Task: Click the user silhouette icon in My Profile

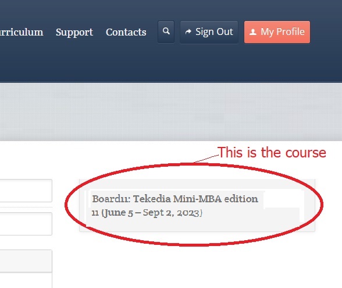Action: coord(253,32)
